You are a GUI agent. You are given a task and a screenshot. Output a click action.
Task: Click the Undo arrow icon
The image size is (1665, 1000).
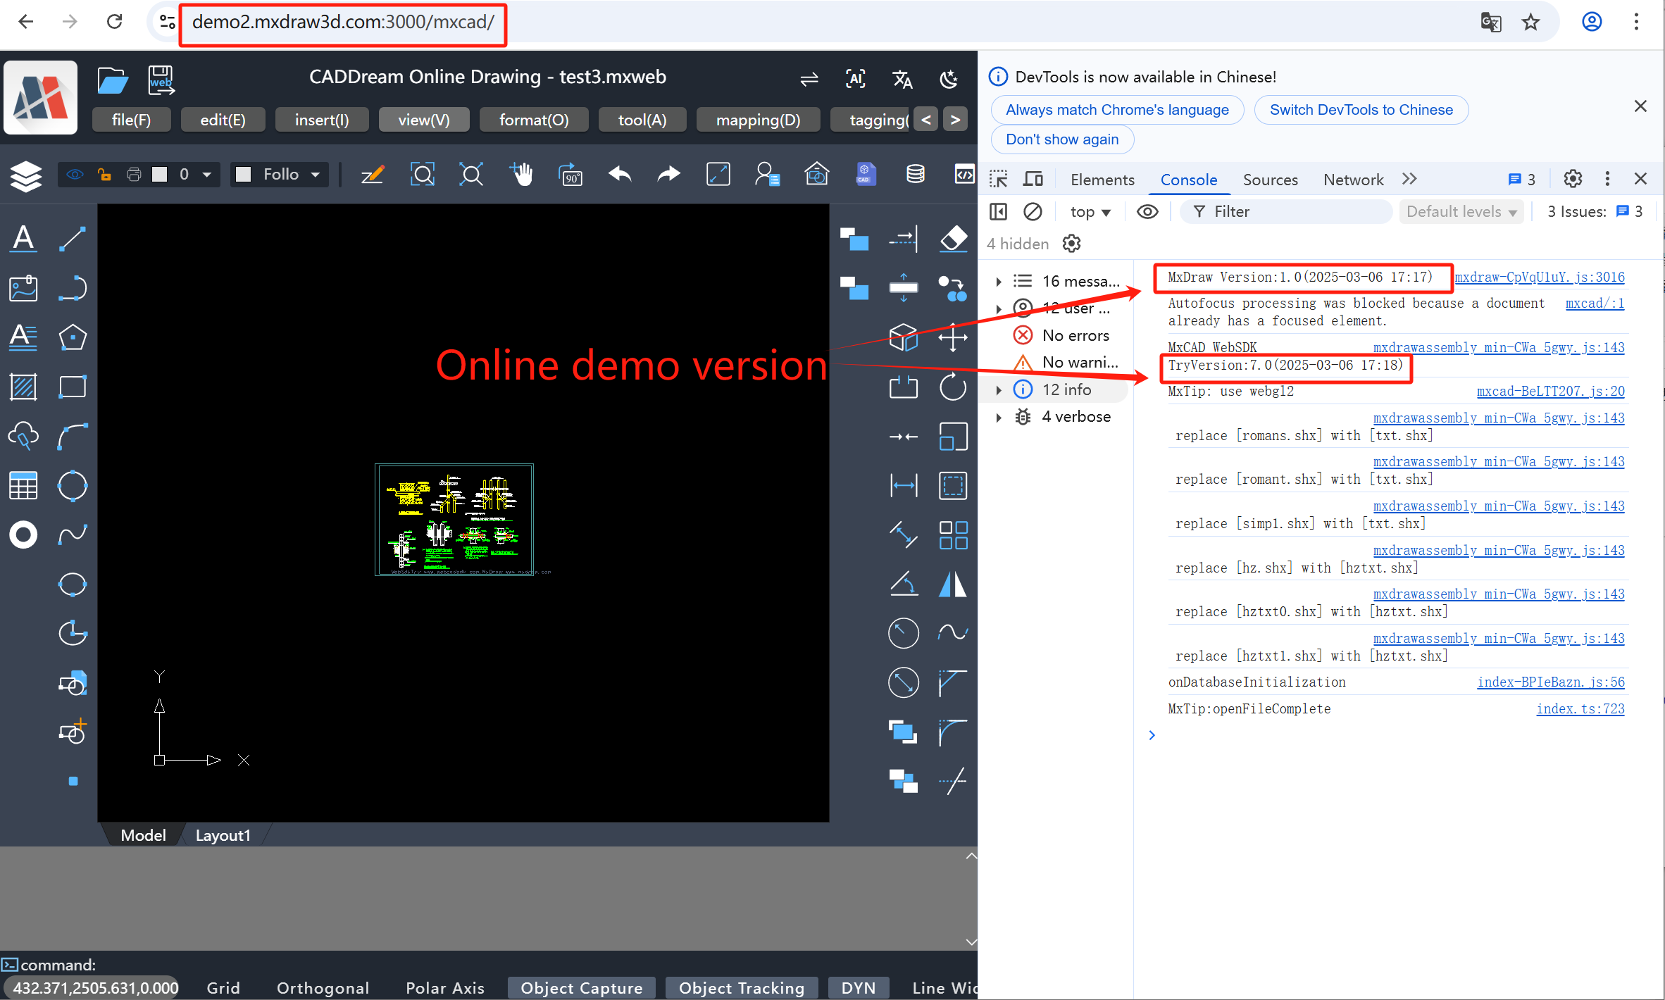tap(620, 175)
